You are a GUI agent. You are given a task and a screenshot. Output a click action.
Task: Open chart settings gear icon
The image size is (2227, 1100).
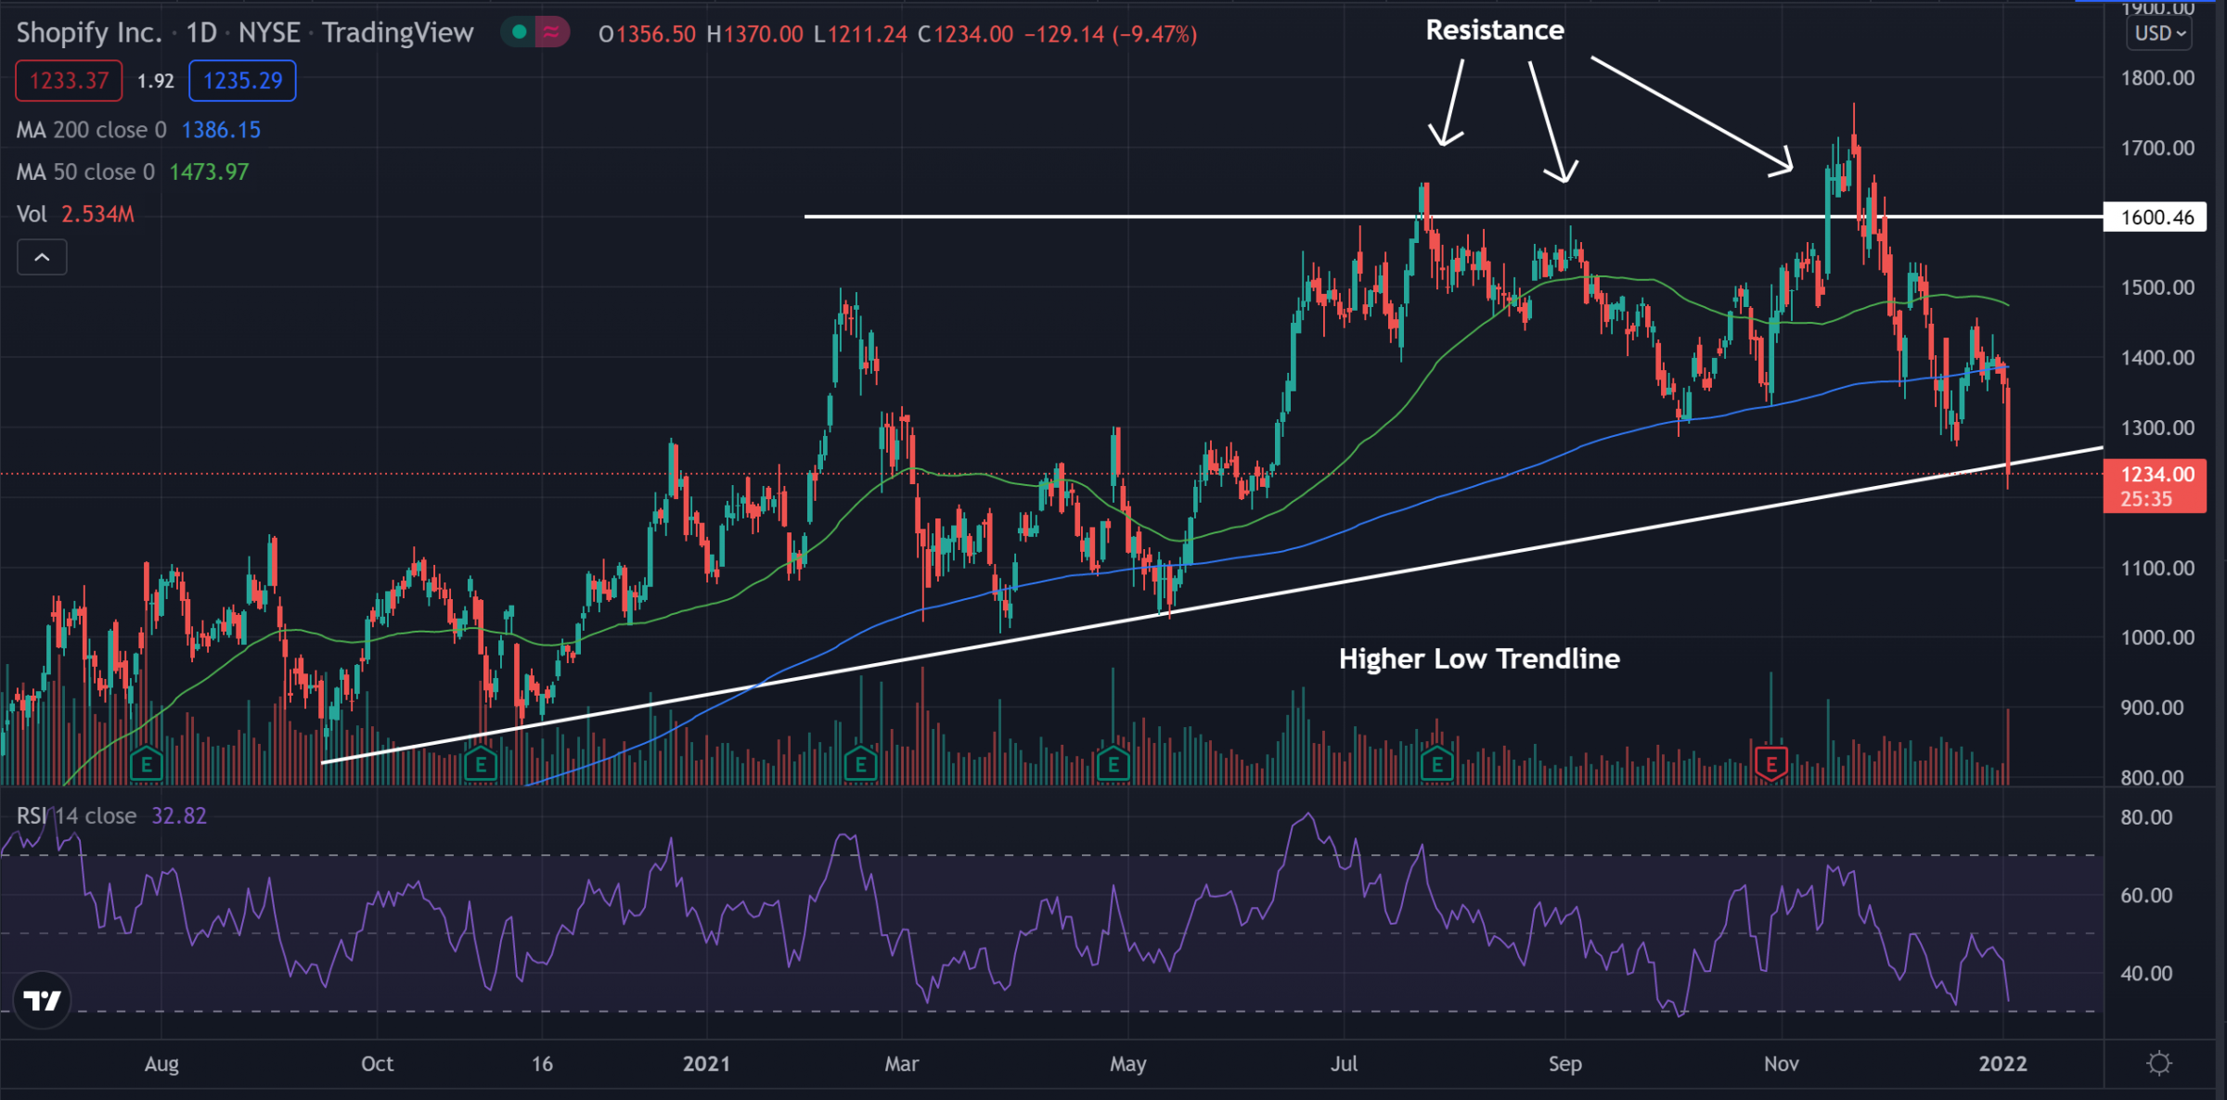[2159, 1063]
